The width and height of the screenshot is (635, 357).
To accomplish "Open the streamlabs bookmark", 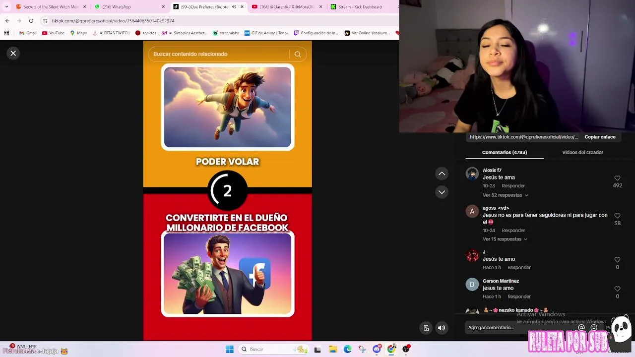I will coord(226,33).
